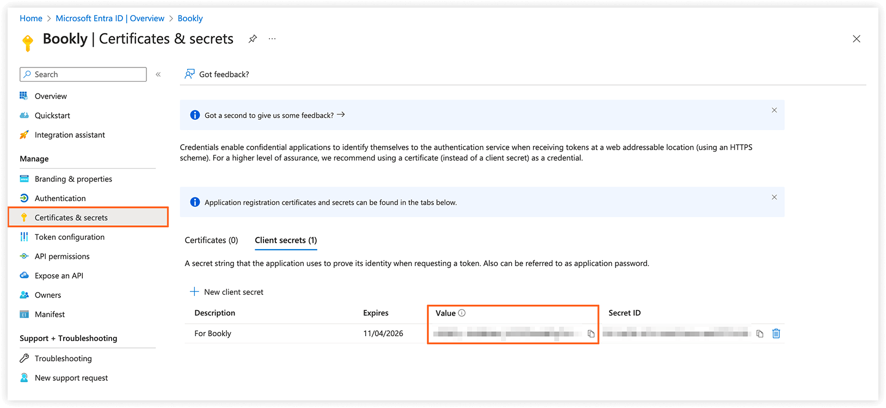Click the Integration assistant rocket icon
This screenshot has width=886, height=408.
[x=24, y=135]
